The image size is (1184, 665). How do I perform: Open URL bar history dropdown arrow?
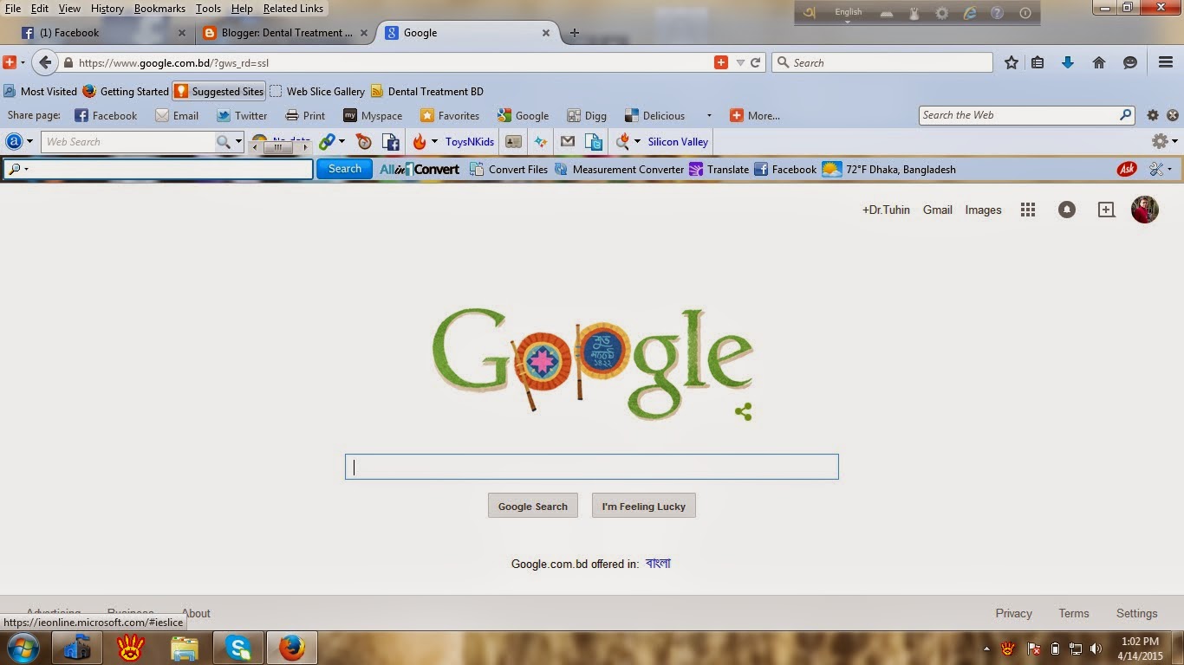tap(740, 62)
